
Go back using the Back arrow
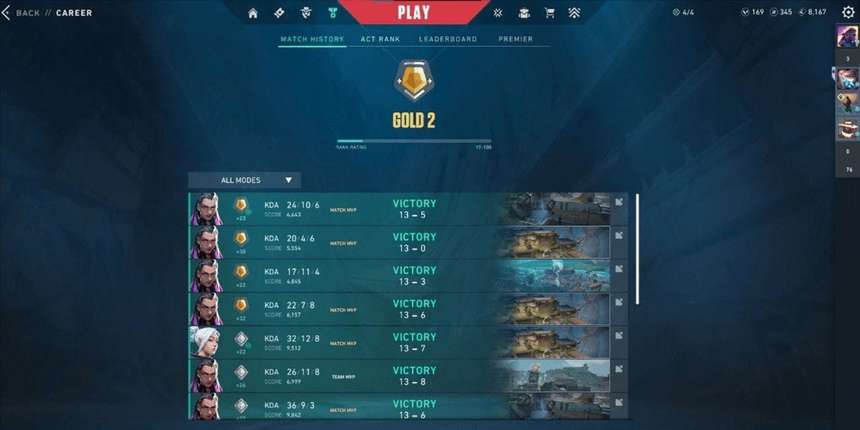(x=7, y=12)
